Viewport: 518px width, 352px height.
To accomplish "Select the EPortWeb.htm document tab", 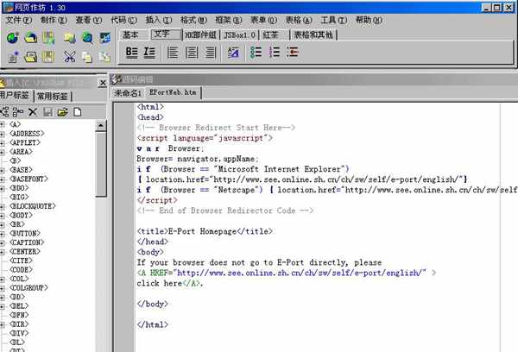I will [x=173, y=93].
